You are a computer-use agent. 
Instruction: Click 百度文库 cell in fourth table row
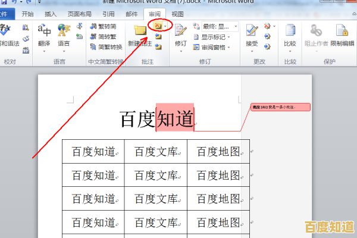pos(156,222)
